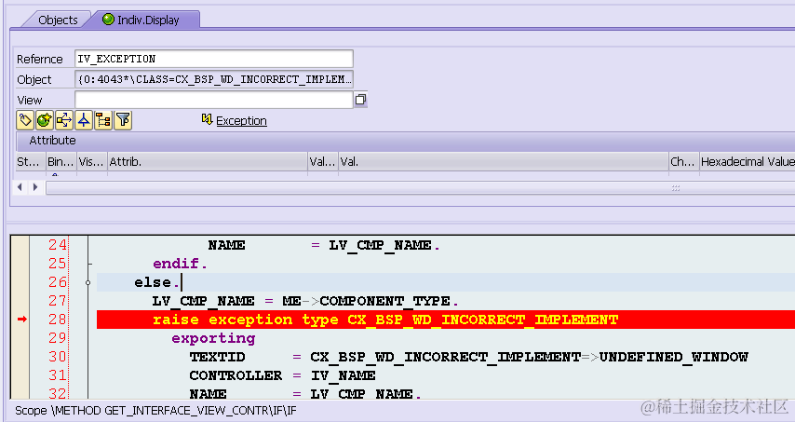Click the scroll right arrow in table
Image resolution: width=795 pixels, height=422 pixels.
pyautogui.click(x=35, y=187)
